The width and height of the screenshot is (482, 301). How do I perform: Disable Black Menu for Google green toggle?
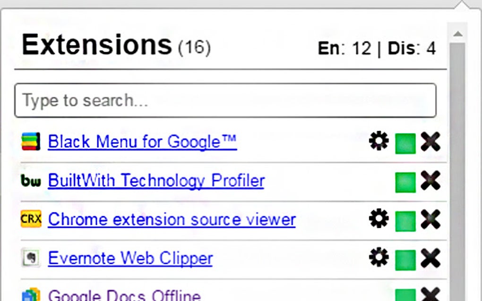(405, 143)
